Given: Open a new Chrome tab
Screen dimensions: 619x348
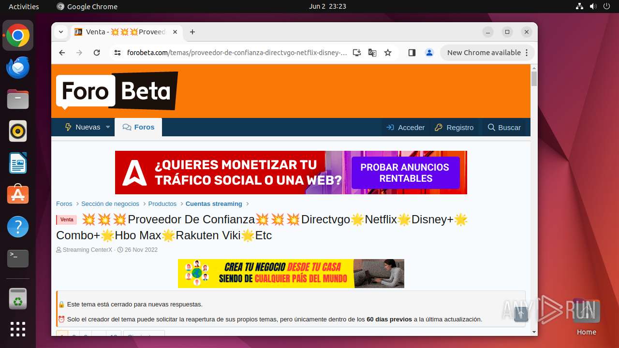Looking at the screenshot, I should [192, 32].
